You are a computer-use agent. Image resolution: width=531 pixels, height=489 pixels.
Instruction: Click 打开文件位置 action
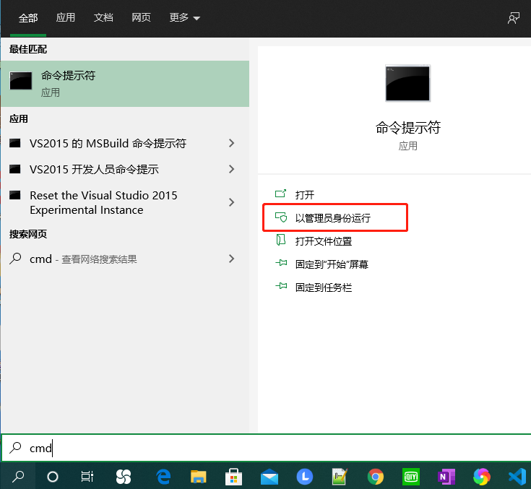coord(323,241)
